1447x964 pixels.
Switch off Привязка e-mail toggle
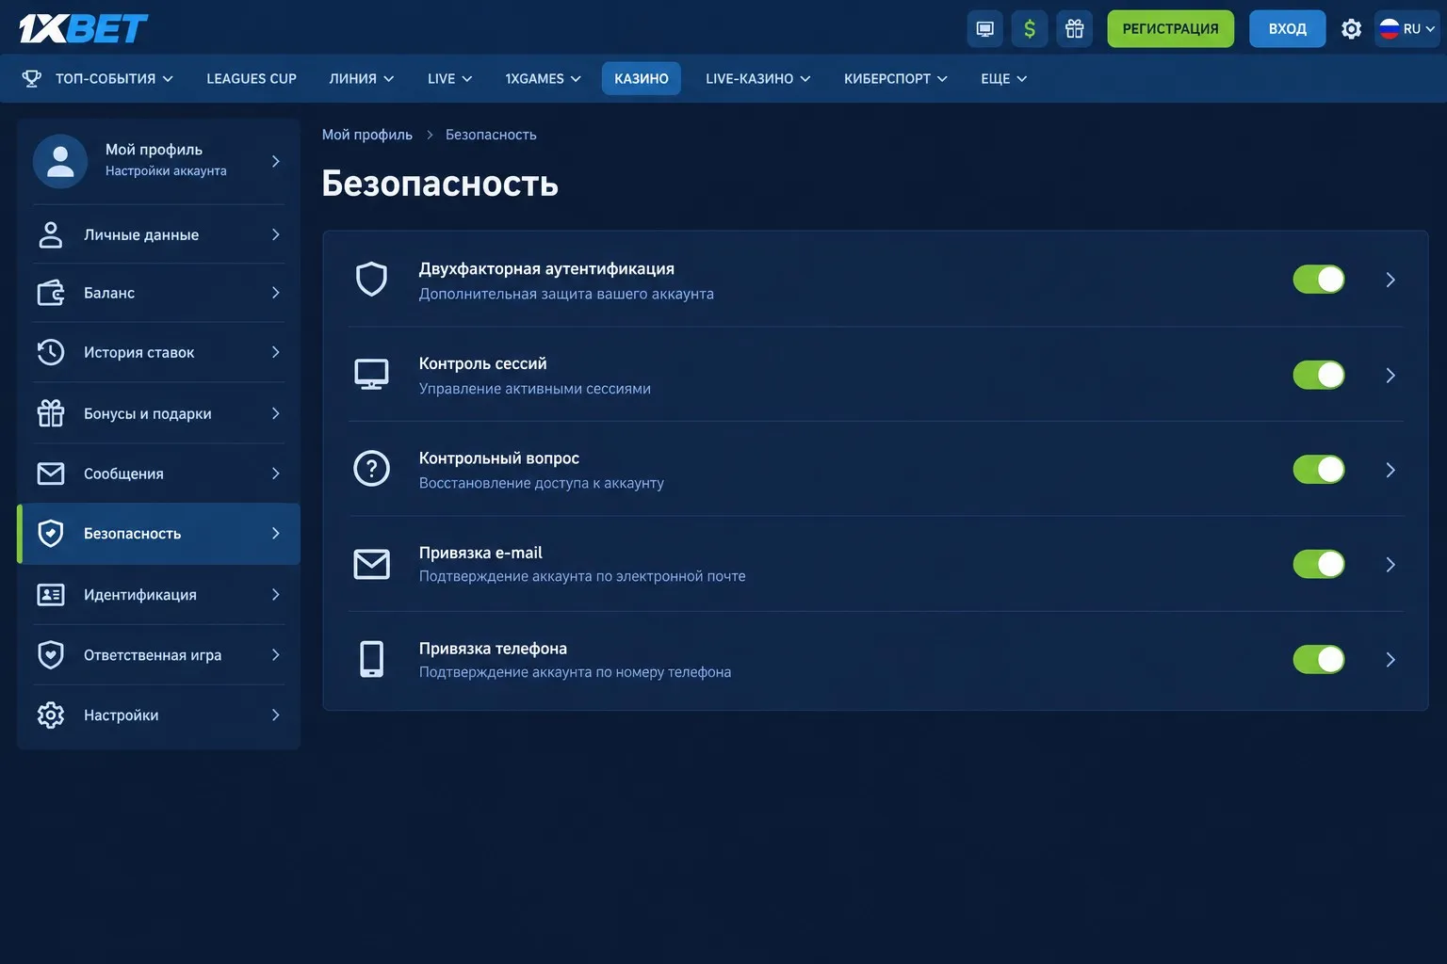1319,564
